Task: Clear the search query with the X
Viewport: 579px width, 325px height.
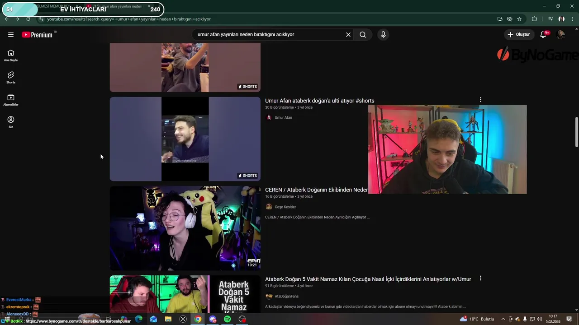Action: (x=348, y=34)
